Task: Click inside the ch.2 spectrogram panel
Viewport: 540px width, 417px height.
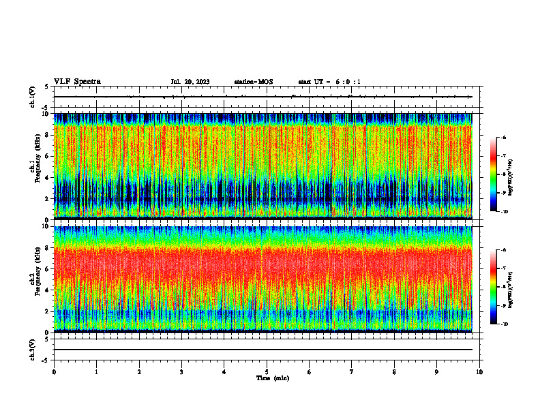Action: [x=262, y=279]
